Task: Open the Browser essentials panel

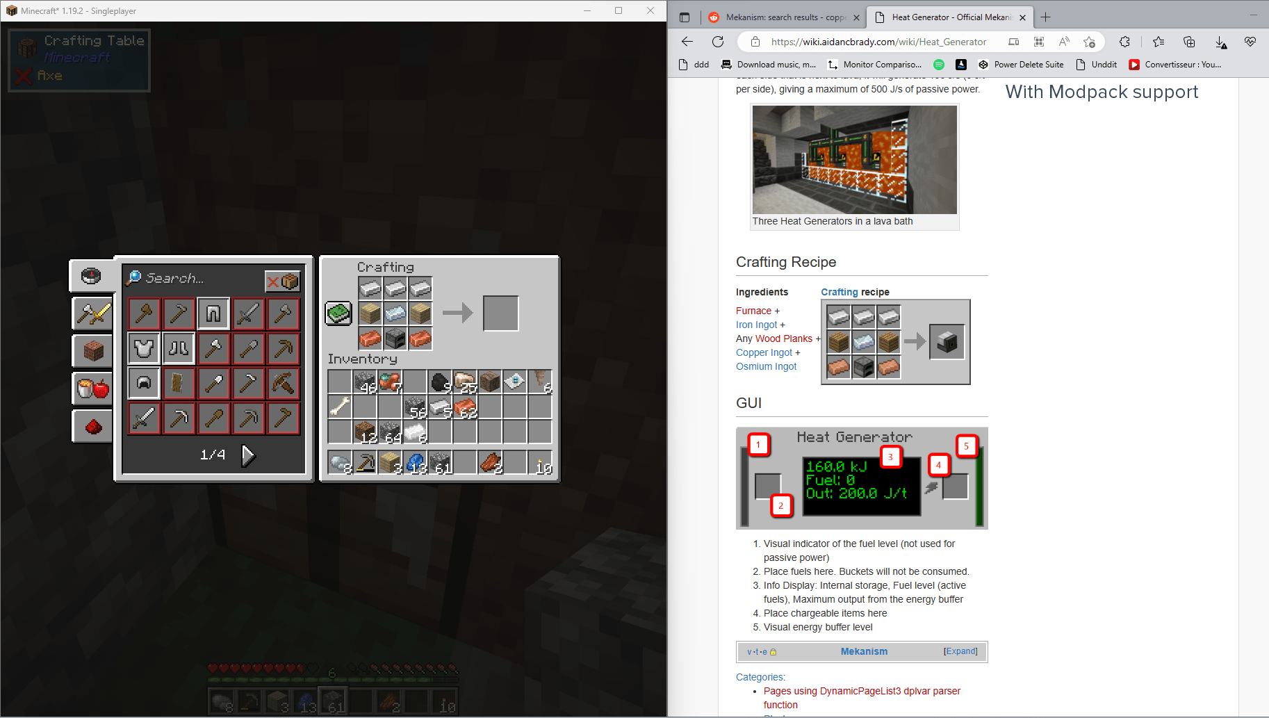Action: click(x=1250, y=42)
